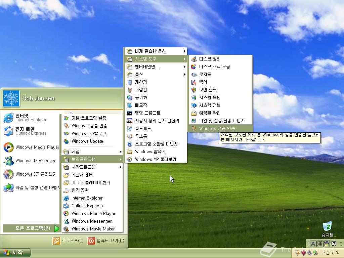This screenshot has height=258, width=344.
Task: Click the taskbar clock 오전 7:24
Action: 330,253
